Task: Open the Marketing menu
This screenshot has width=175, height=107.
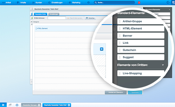Action: tap(74, 2)
